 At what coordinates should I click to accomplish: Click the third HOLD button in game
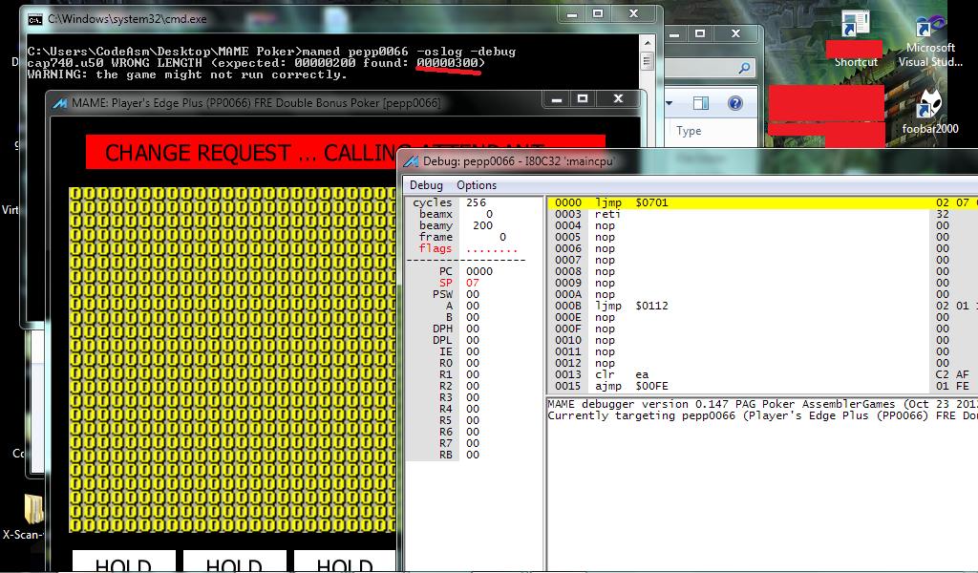[345, 562]
